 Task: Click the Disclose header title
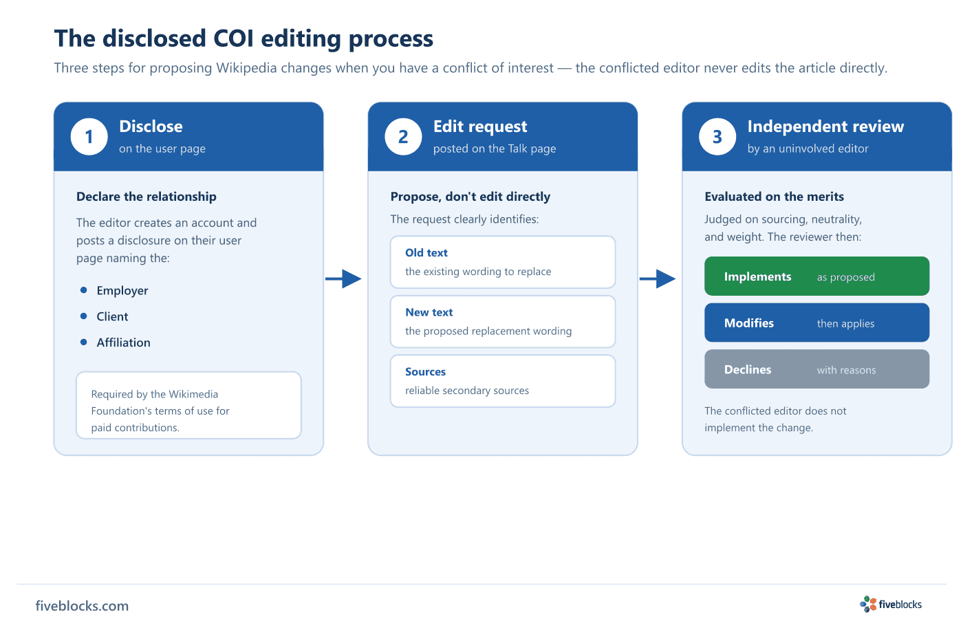point(151,127)
